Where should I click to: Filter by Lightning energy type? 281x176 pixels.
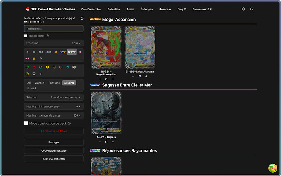(x=47, y=67)
